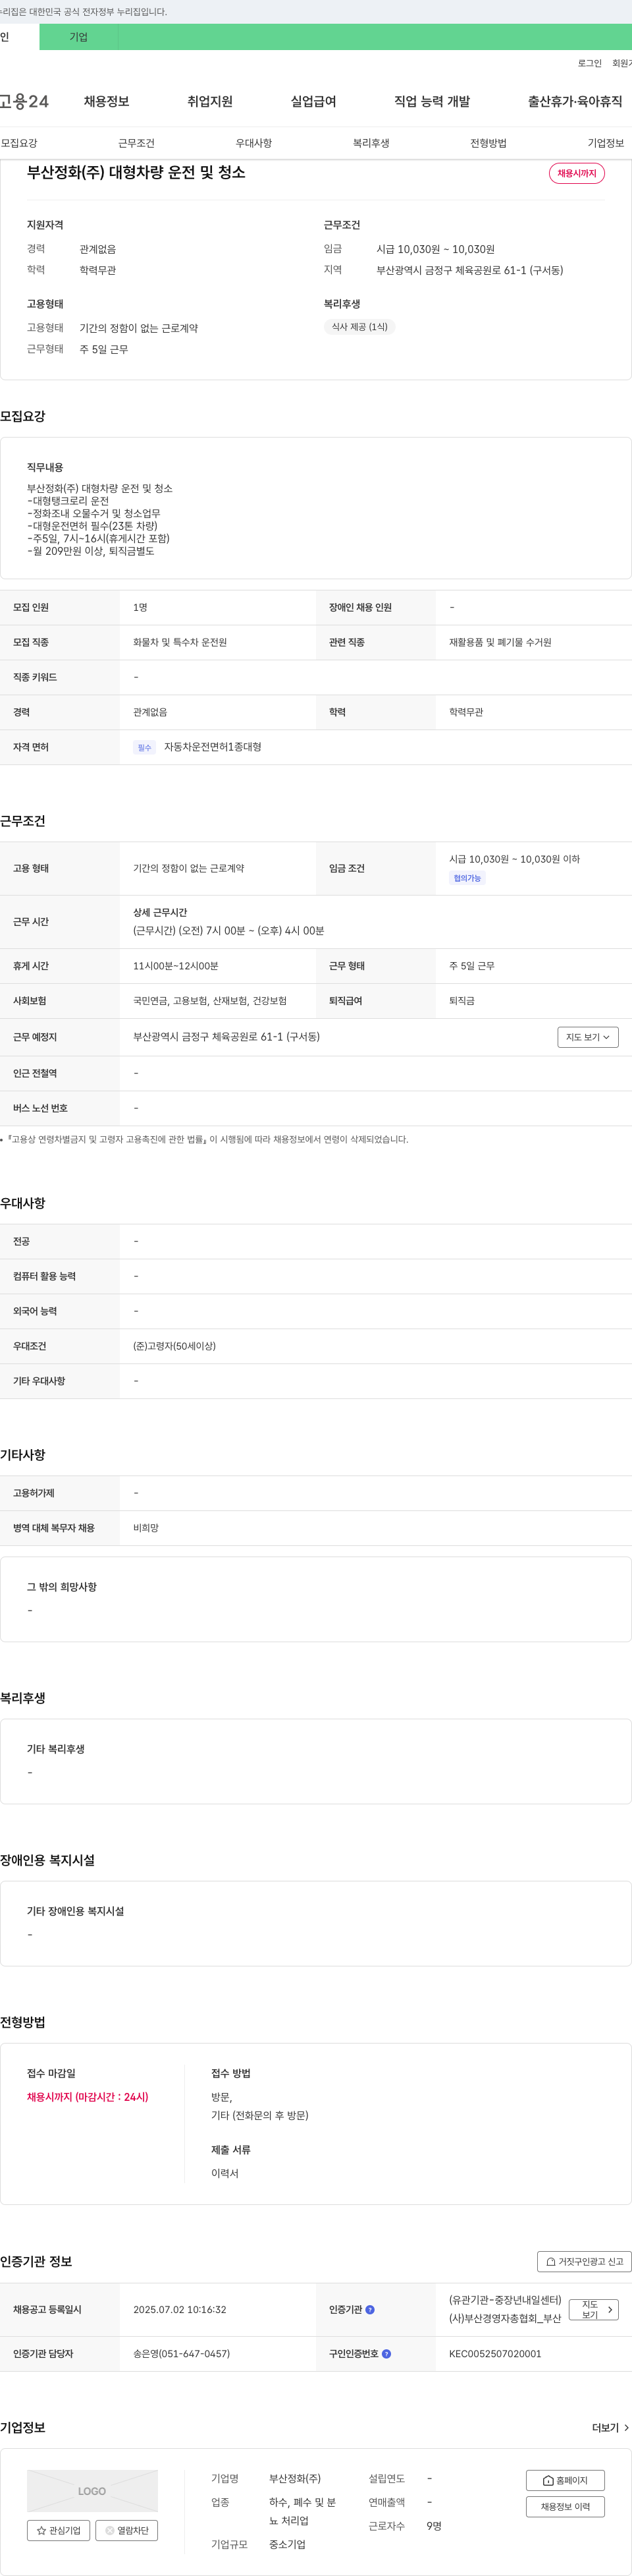
Task: Click preference text (준)고령자(50세이상)
Action: (x=174, y=1346)
